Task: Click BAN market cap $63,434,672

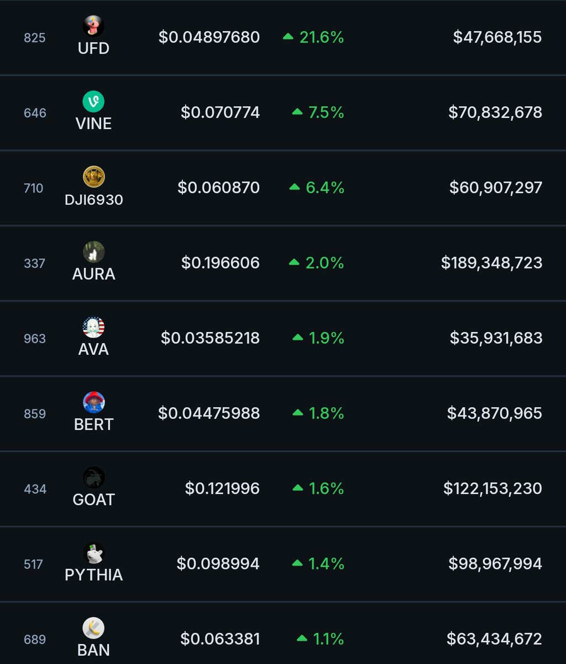Action: coord(494,639)
